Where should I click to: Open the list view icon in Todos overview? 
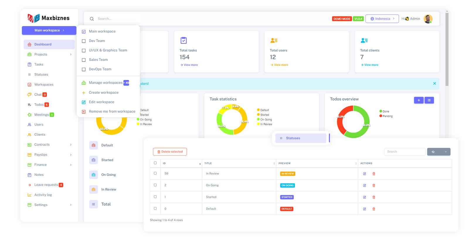[429, 100]
